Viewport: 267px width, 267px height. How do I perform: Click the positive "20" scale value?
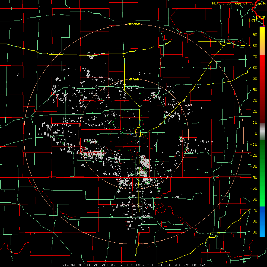click(255, 111)
